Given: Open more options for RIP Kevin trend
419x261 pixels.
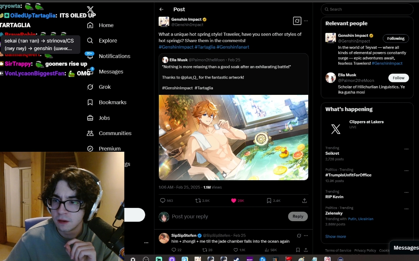Looking at the screenshot, I should 406,192.
